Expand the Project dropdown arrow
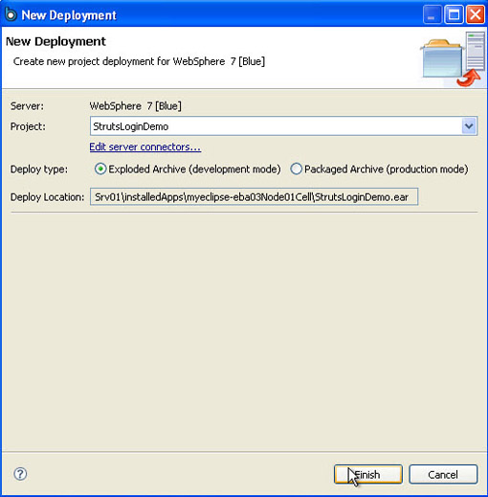Image resolution: width=488 pixels, height=497 pixels. [x=469, y=126]
